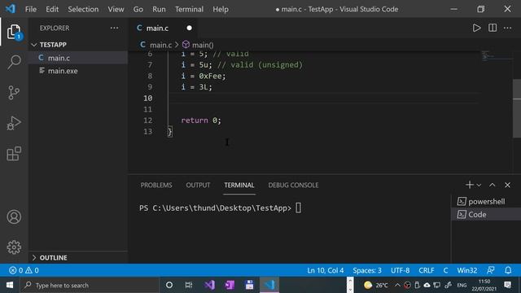Close the terminal panel

[x=507, y=185]
